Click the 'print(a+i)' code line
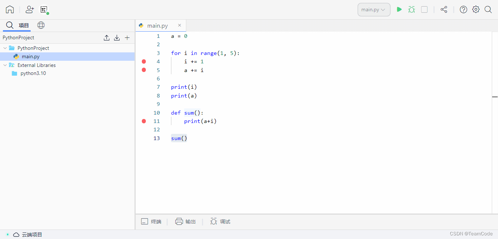The image size is (498, 239). [x=201, y=121]
